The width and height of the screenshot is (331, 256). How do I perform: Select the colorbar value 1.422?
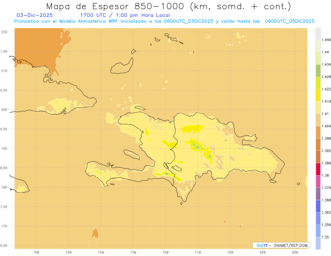[327, 89]
